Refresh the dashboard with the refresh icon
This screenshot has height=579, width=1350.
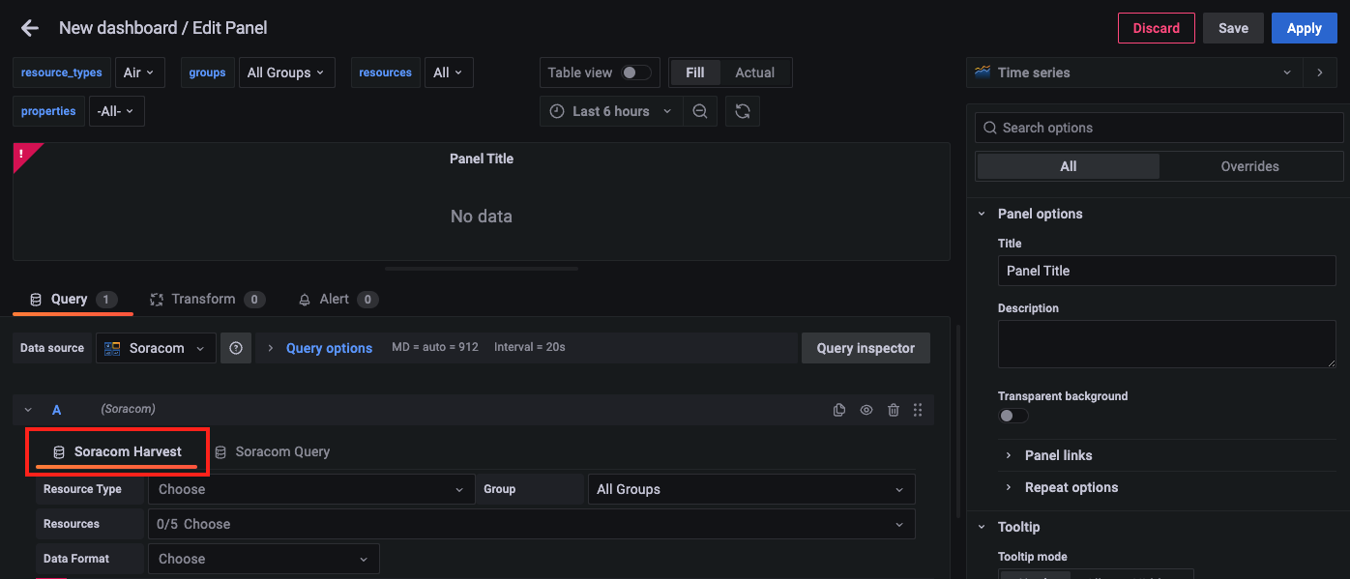(742, 111)
